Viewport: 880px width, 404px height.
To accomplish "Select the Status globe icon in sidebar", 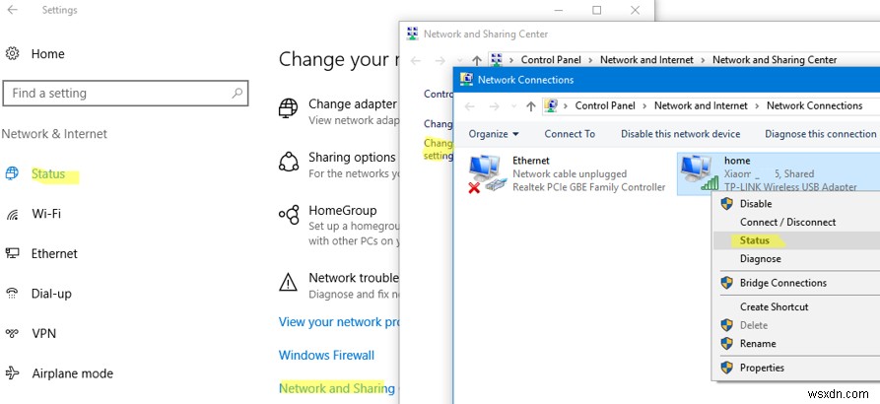I will point(12,173).
